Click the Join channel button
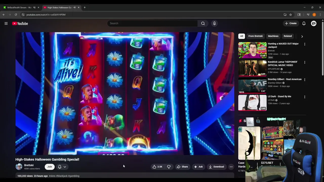324x182 pixels. 50,167
